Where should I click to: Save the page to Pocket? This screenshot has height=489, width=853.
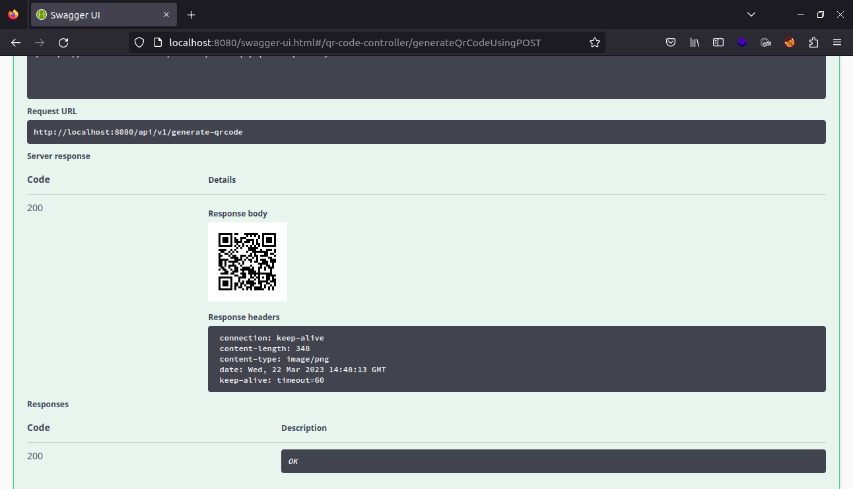point(671,42)
